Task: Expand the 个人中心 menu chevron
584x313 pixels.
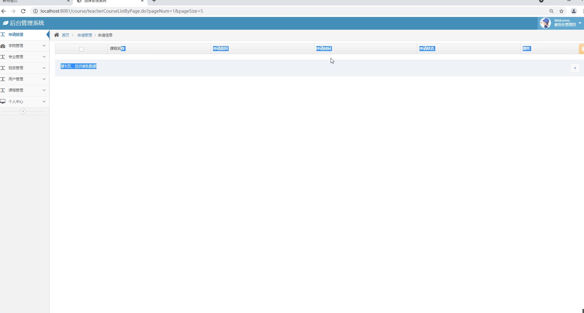Action: tap(44, 101)
